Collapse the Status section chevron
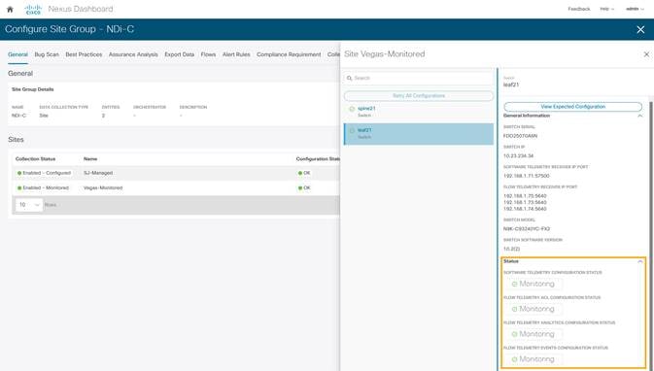This screenshot has width=654, height=371. (x=639, y=261)
